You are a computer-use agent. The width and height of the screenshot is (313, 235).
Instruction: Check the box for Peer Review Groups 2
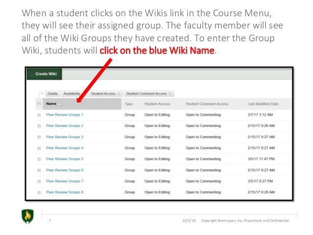39,126
